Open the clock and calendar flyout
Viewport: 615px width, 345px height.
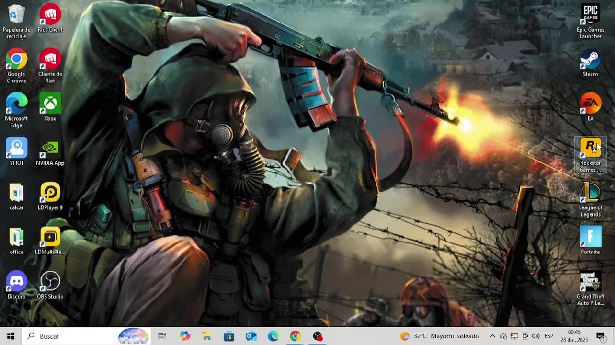(574, 336)
